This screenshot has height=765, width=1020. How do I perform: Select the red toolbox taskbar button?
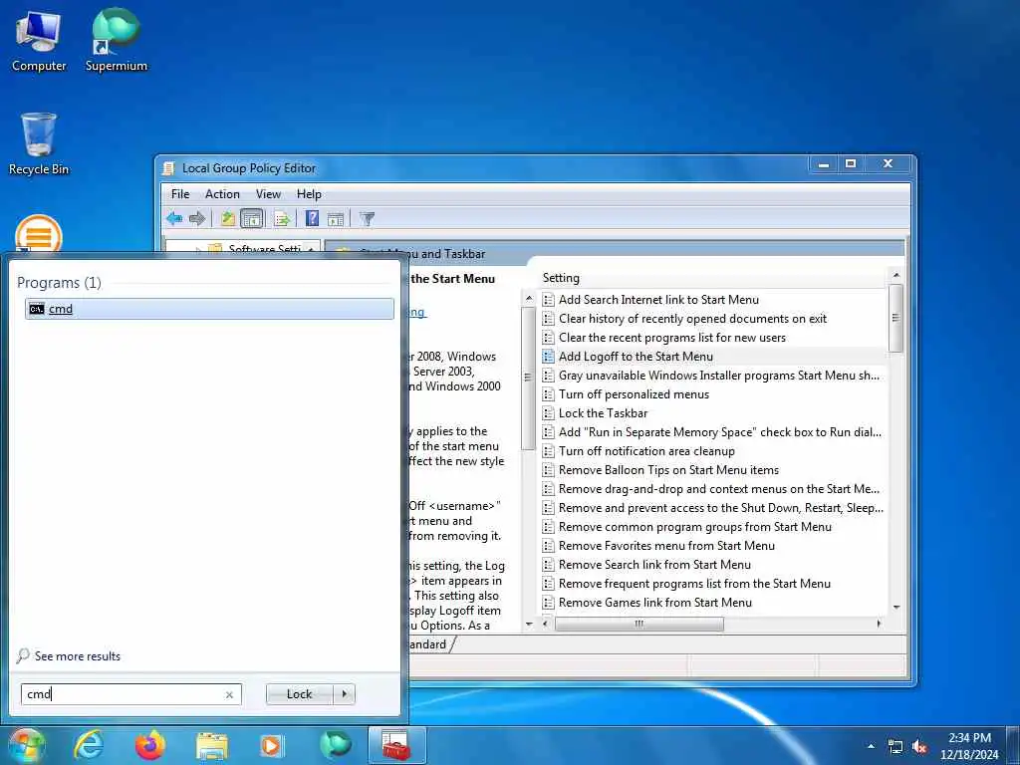396,745
